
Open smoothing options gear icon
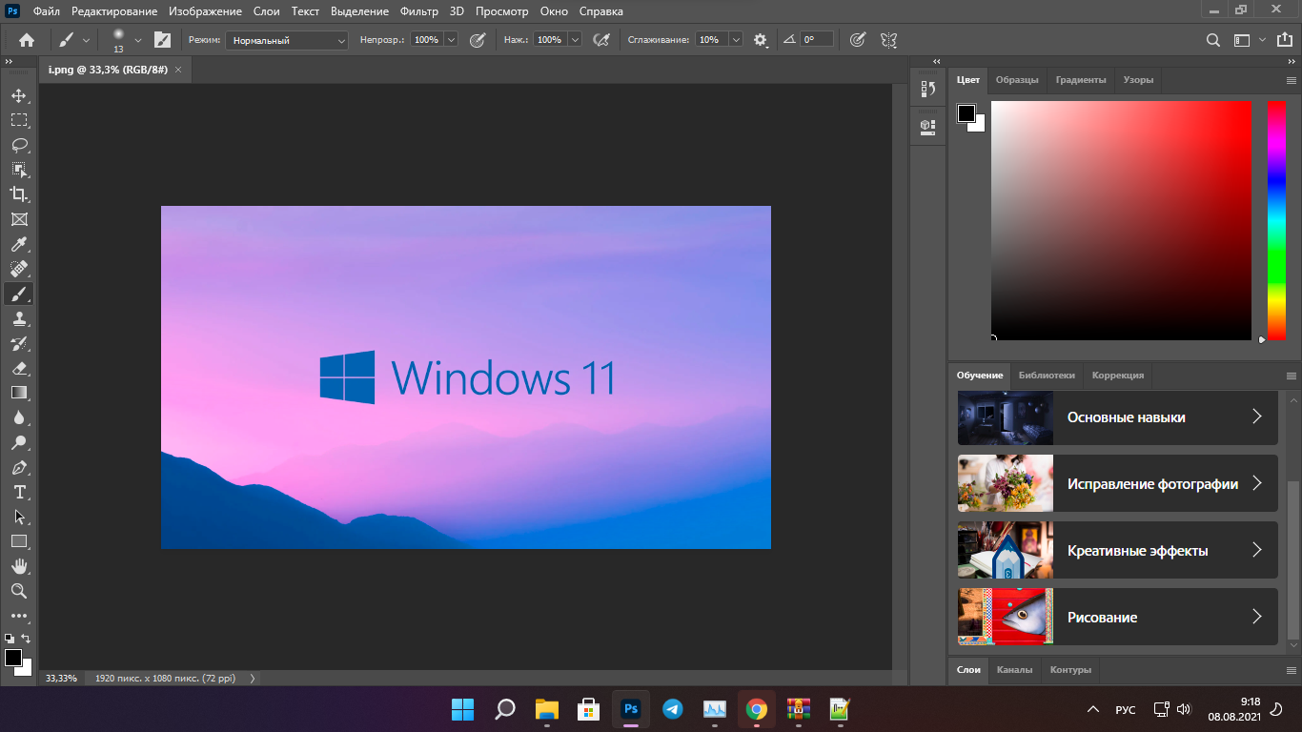point(761,40)
